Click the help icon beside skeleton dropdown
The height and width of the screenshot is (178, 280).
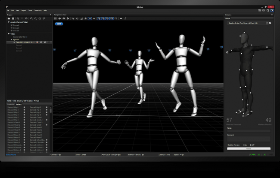(270, 23)
